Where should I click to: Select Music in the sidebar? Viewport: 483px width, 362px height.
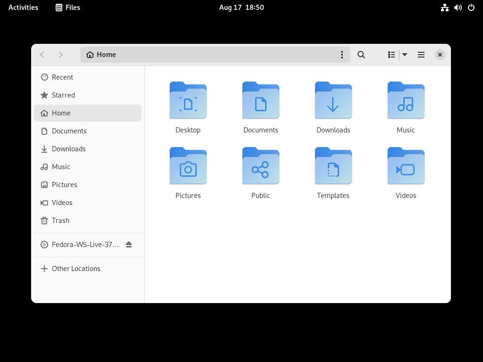88,166
